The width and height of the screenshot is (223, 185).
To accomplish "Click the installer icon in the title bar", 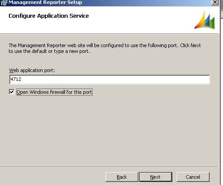I will (x=4, y=3).
